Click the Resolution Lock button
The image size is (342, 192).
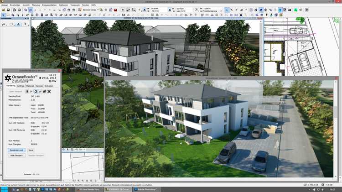tap(16, 150)
